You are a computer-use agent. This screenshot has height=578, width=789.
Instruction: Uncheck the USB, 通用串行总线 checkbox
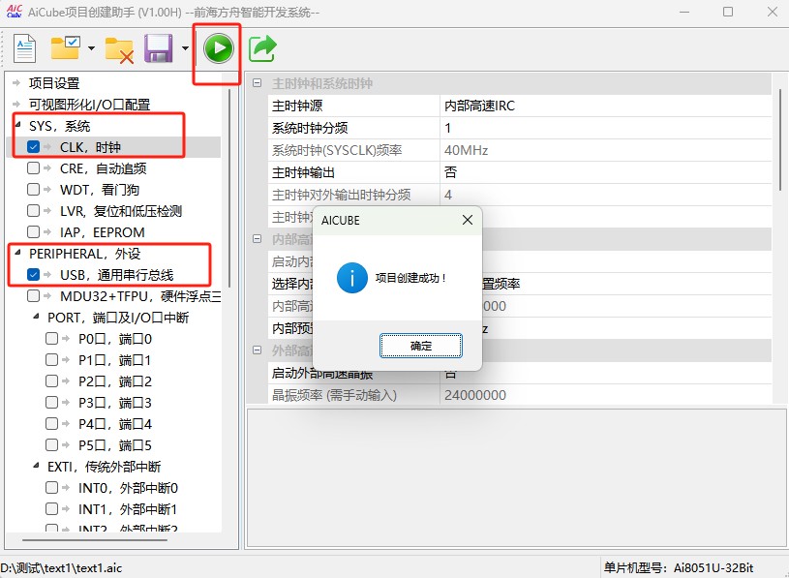coord(33,275)
